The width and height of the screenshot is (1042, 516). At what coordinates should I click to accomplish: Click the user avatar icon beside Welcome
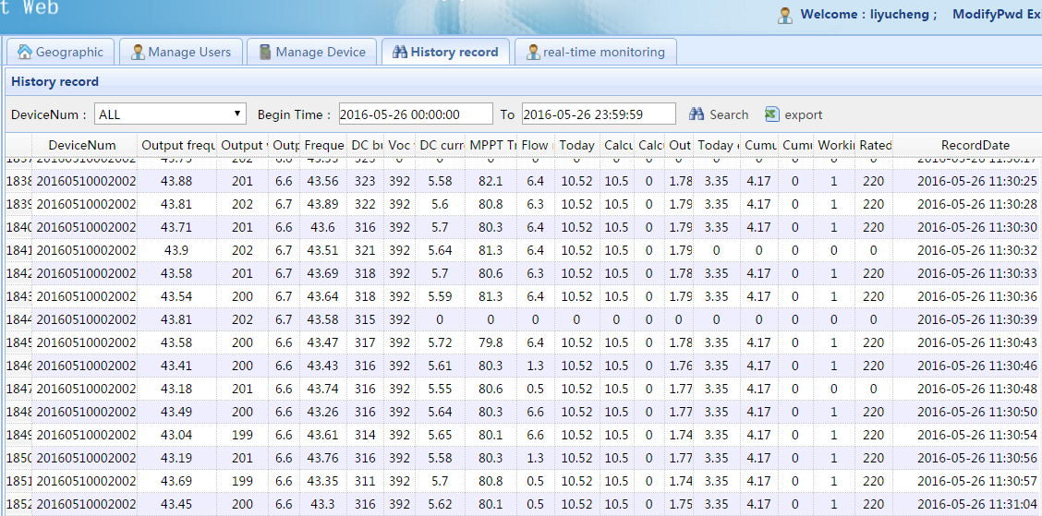pos(785,16)
